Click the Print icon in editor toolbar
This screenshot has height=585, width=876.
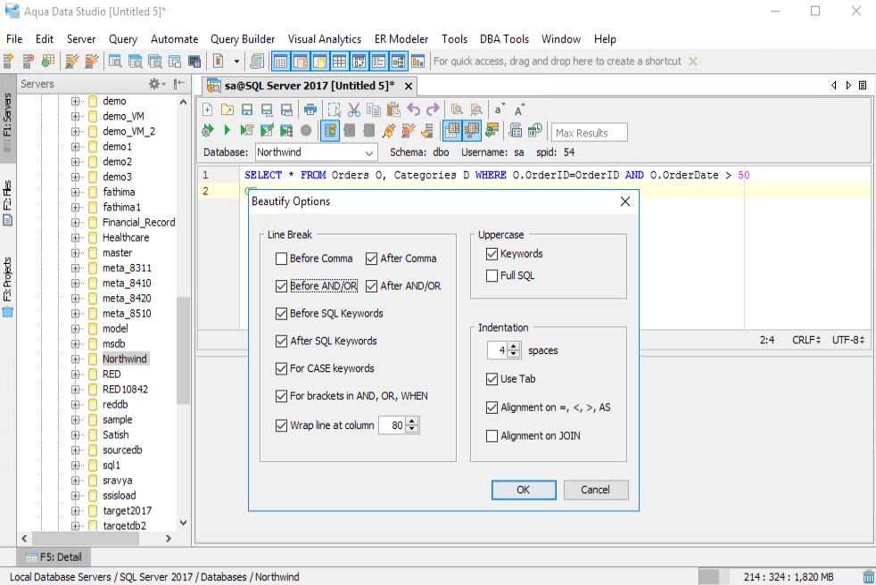[x=310, y=110]
